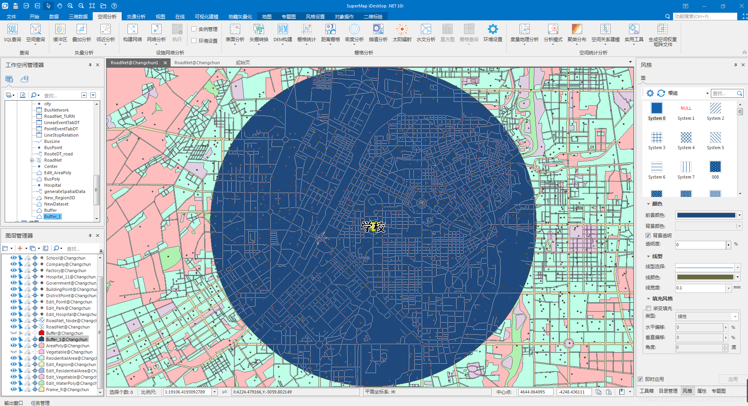This screenshot has height=406, width=748.
Task: Collapse the 填充风格 section
Action: (648, 299)
